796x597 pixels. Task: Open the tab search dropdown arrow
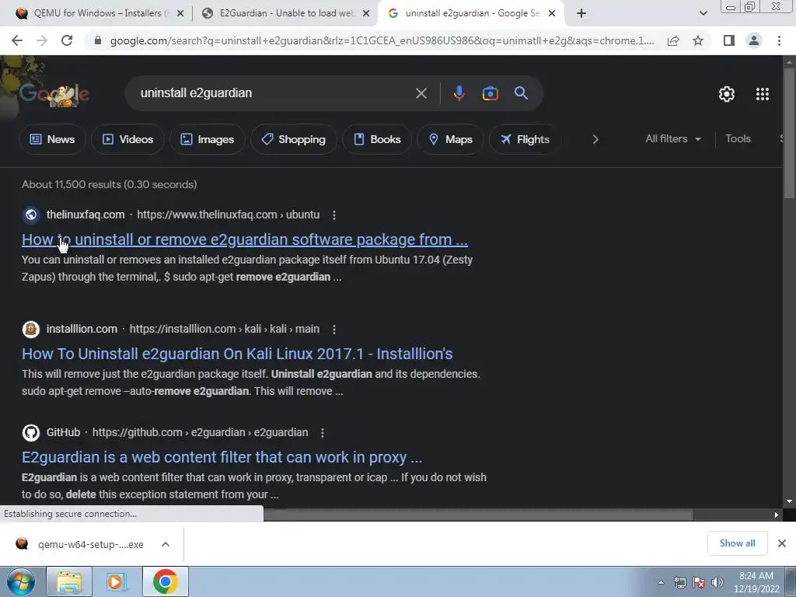tap(703, 13)
